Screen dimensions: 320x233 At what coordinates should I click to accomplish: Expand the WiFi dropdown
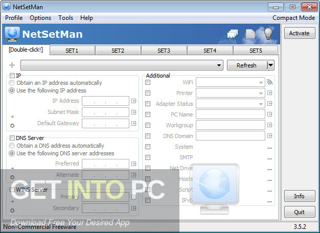click(261, 82)
